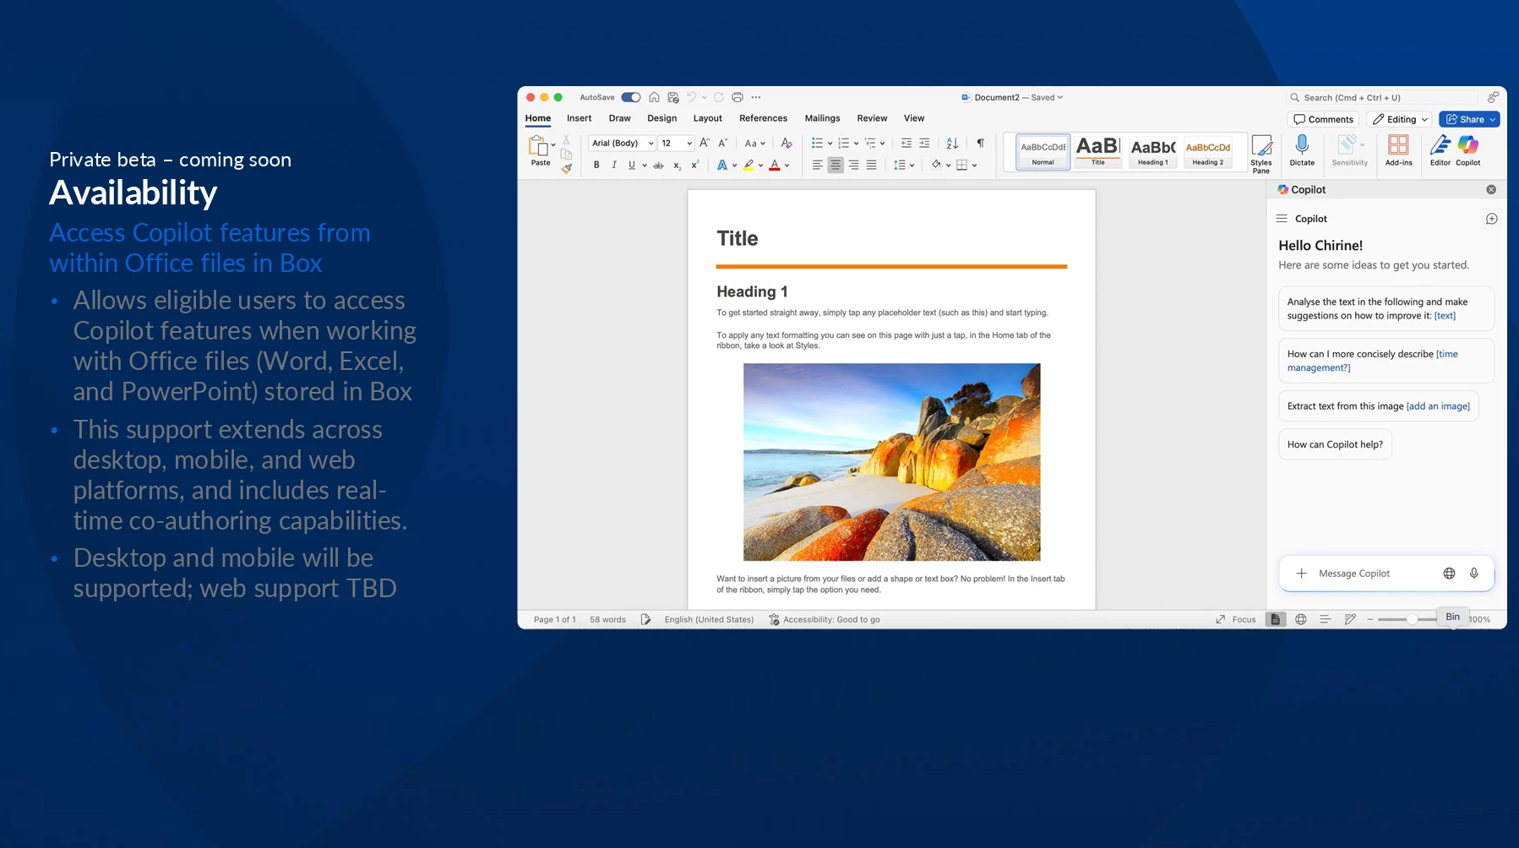Click 'How can Copilot help?' suggestion

click(1335, 444)
